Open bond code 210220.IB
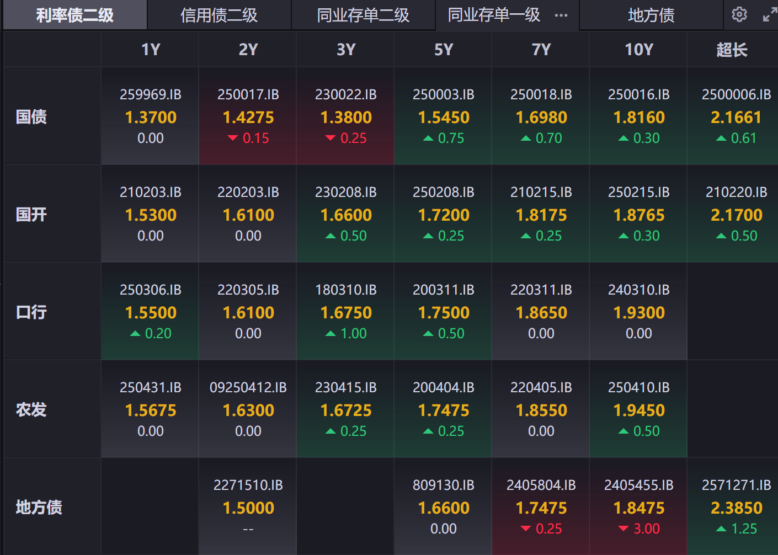Viewport: 778px width, 555px height. [x=736, y=193]
